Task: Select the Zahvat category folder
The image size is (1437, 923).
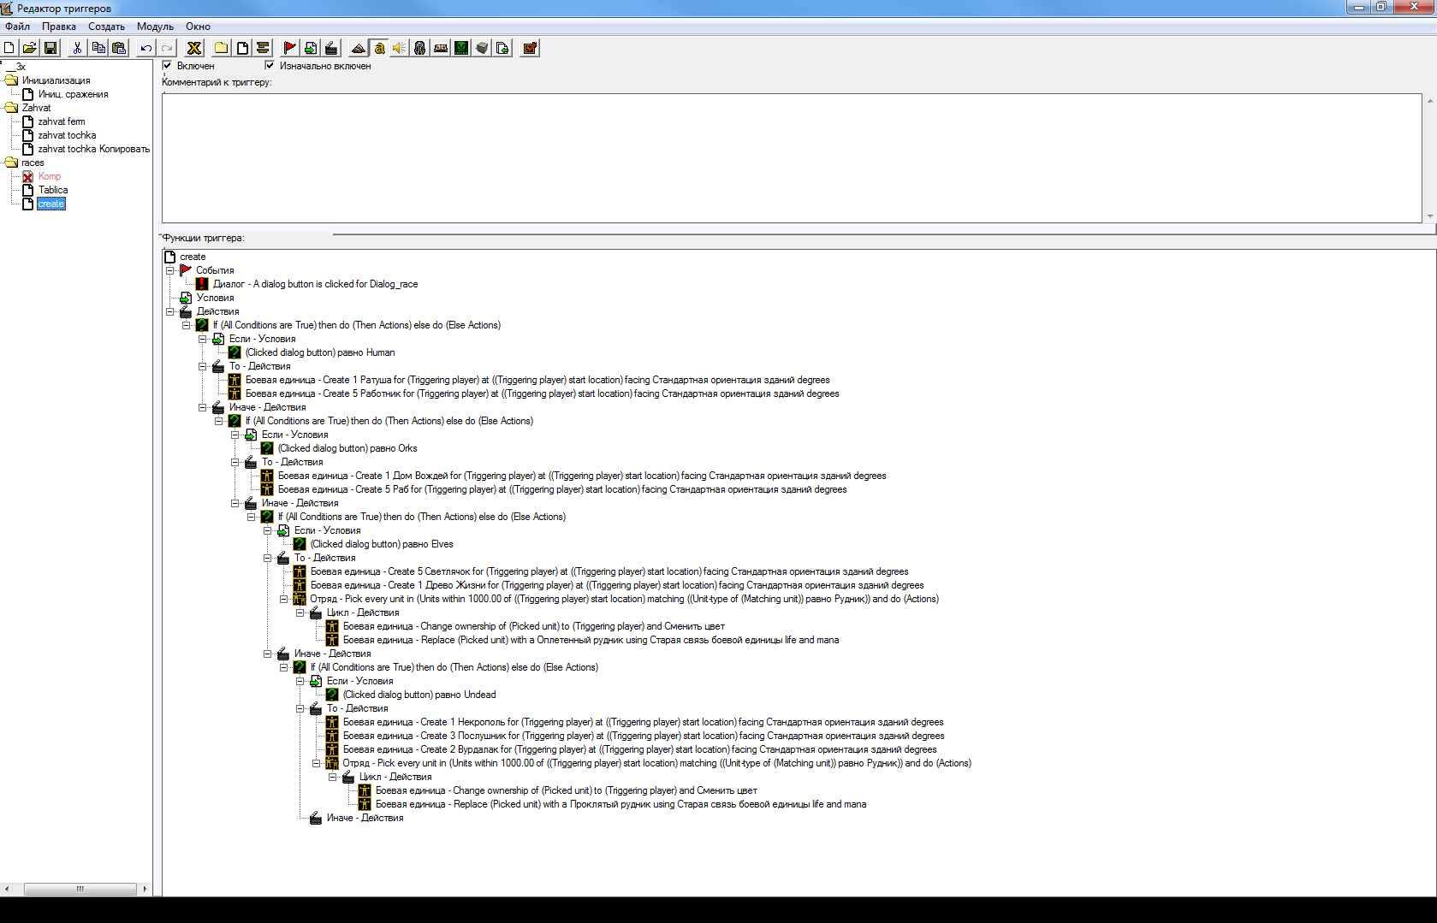Action: click(x=36, y=108)
